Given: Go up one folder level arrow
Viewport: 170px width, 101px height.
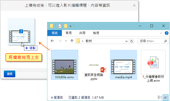Looking at the screenshot, I should [x=72, y=41].
